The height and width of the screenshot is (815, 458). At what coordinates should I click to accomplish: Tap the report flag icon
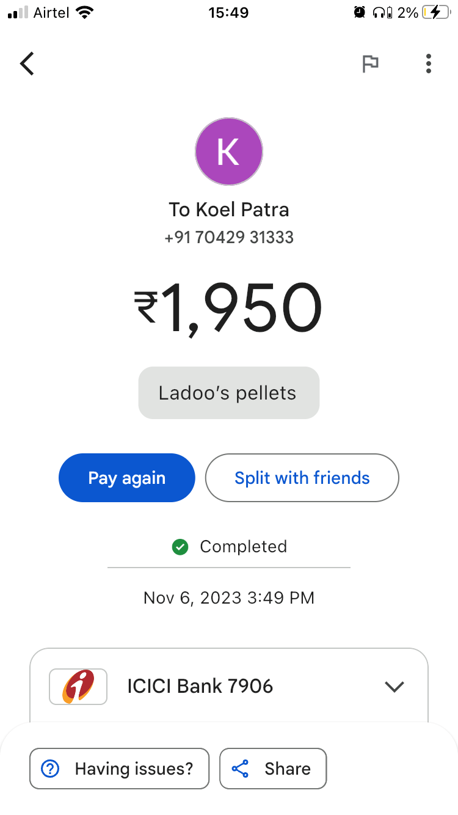[370, 64]
